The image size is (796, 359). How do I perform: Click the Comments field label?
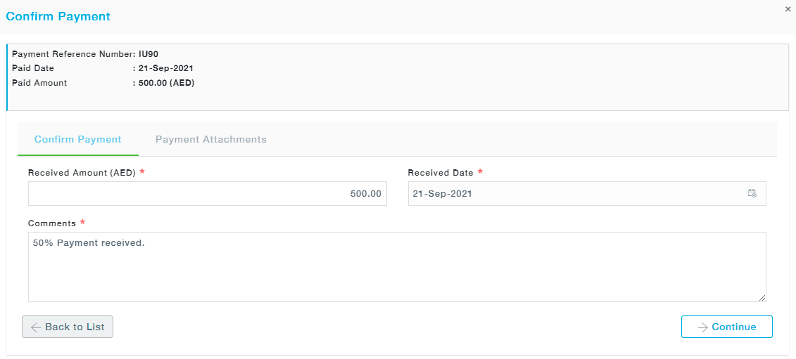52,223
